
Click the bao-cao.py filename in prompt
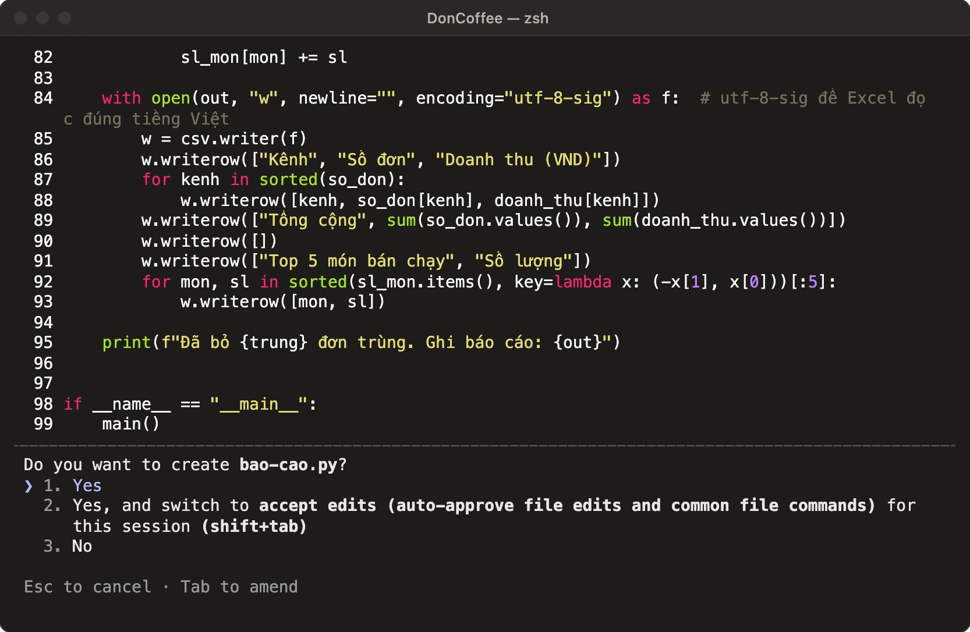click(288, 464)
